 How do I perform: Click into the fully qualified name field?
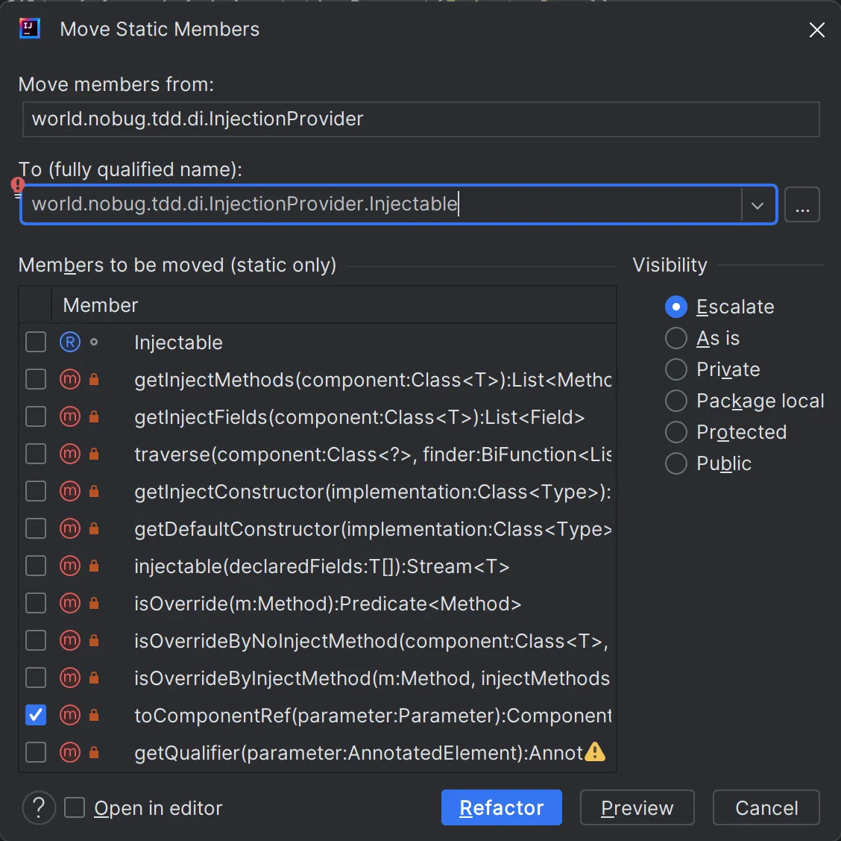click(380, 204)
